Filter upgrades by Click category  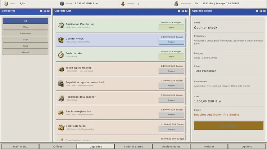pos(25,40)
